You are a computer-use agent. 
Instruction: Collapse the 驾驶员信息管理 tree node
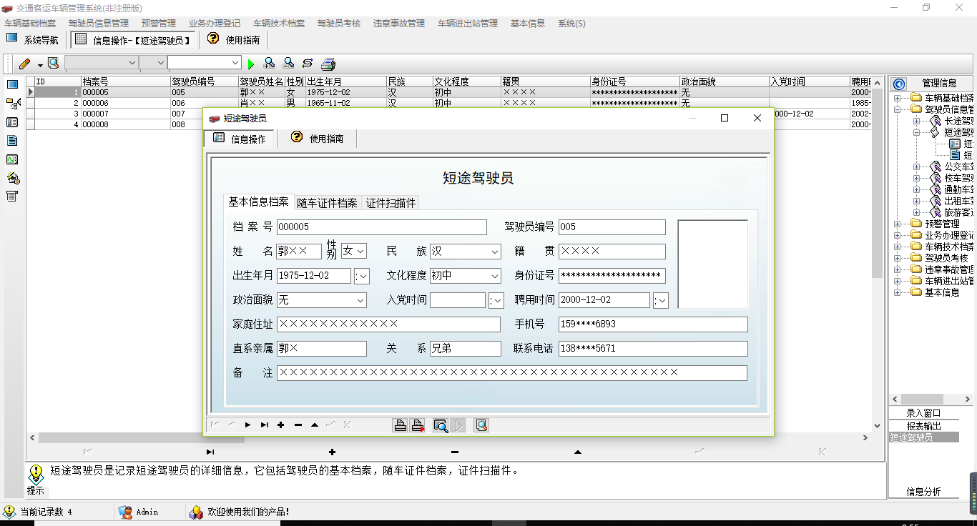897,109
